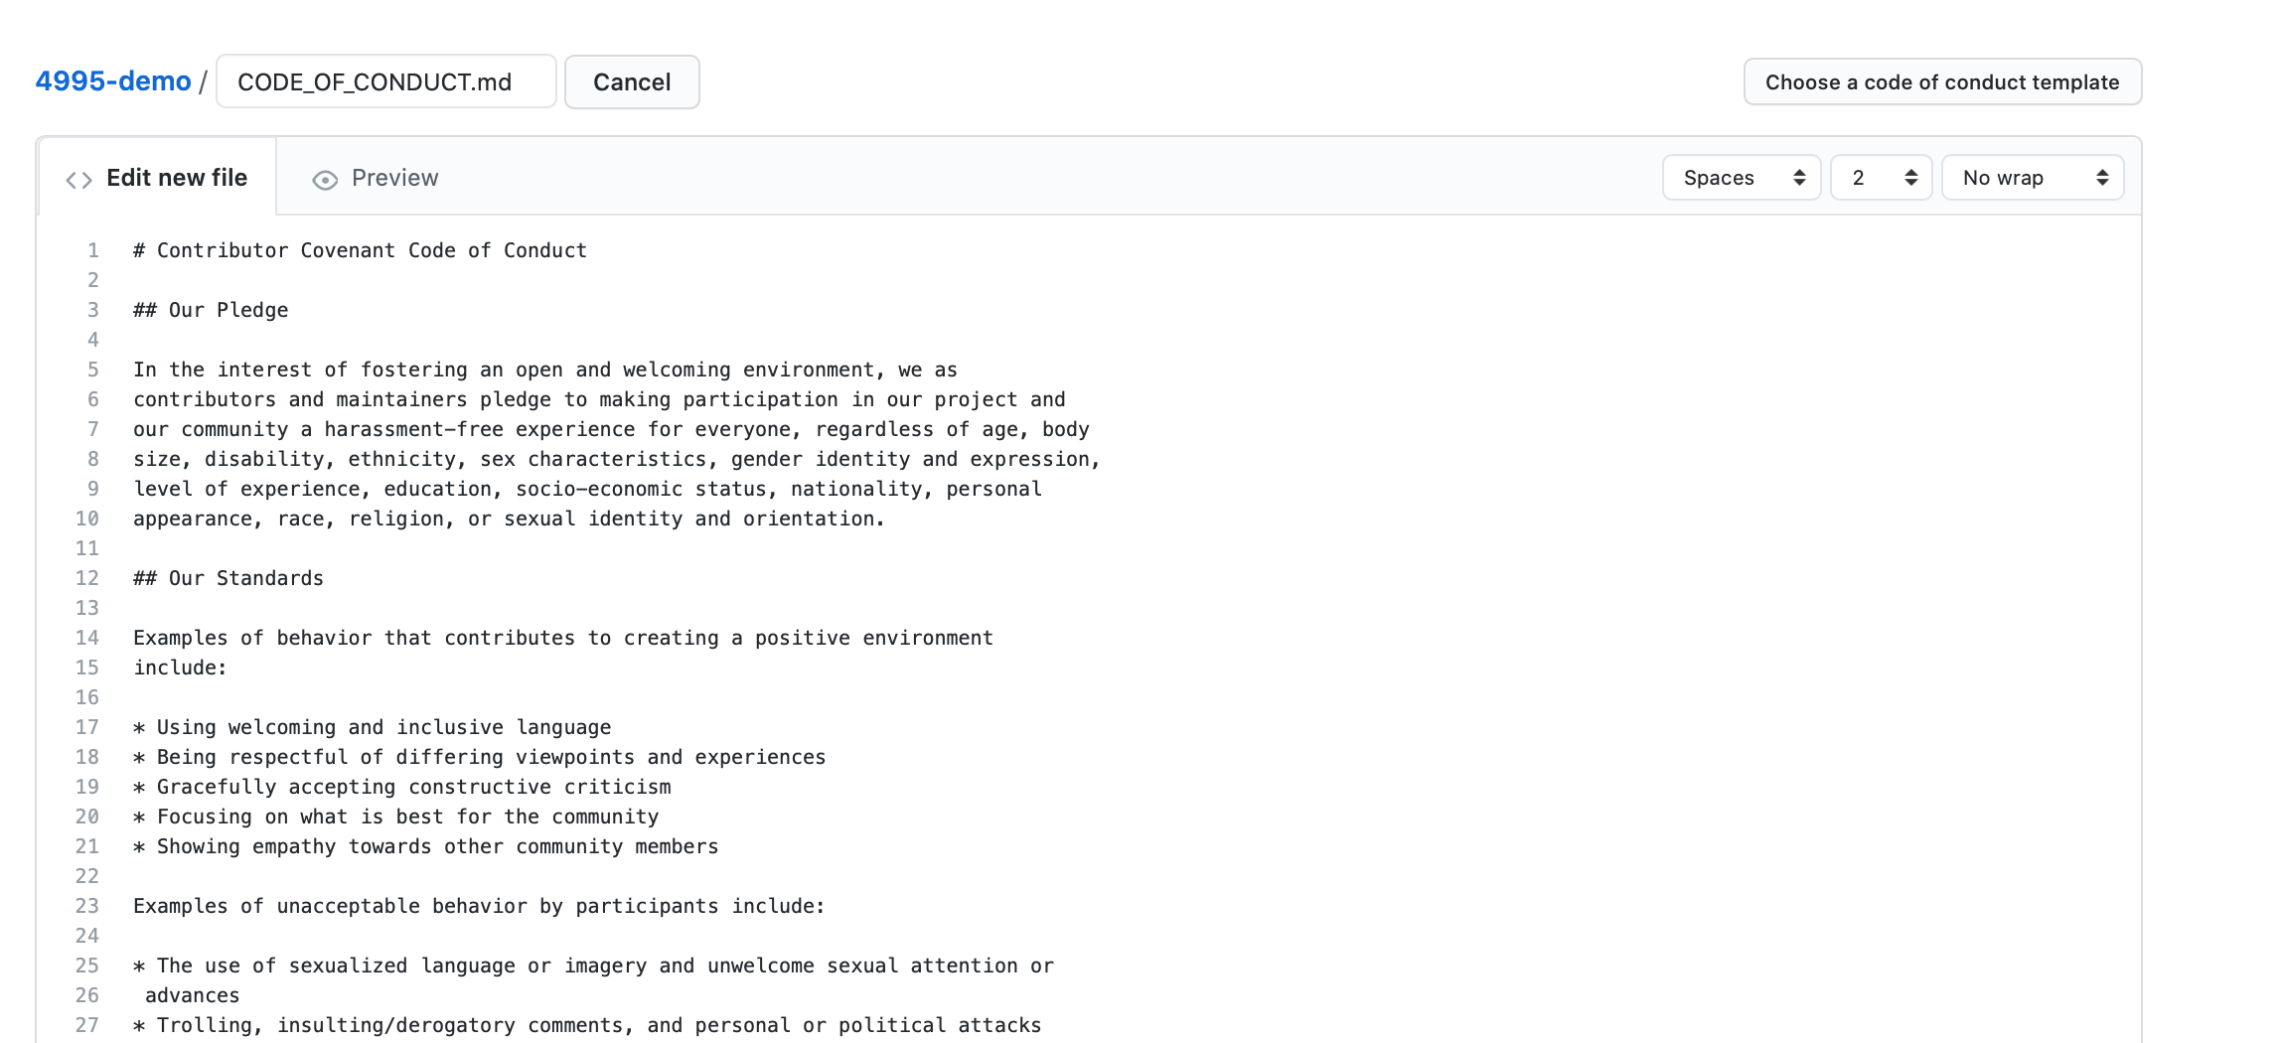Click the arrows icon on No wrap selector
Screen dimensions: 2283x1043
[2102, 178]
